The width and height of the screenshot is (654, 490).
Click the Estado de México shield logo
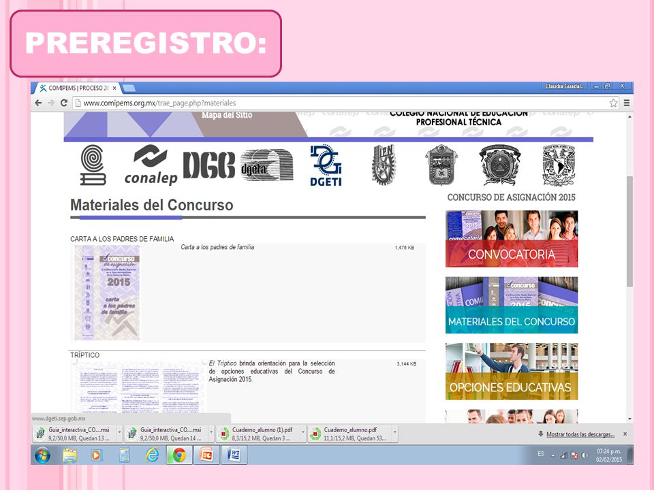[x=441, y=165]
